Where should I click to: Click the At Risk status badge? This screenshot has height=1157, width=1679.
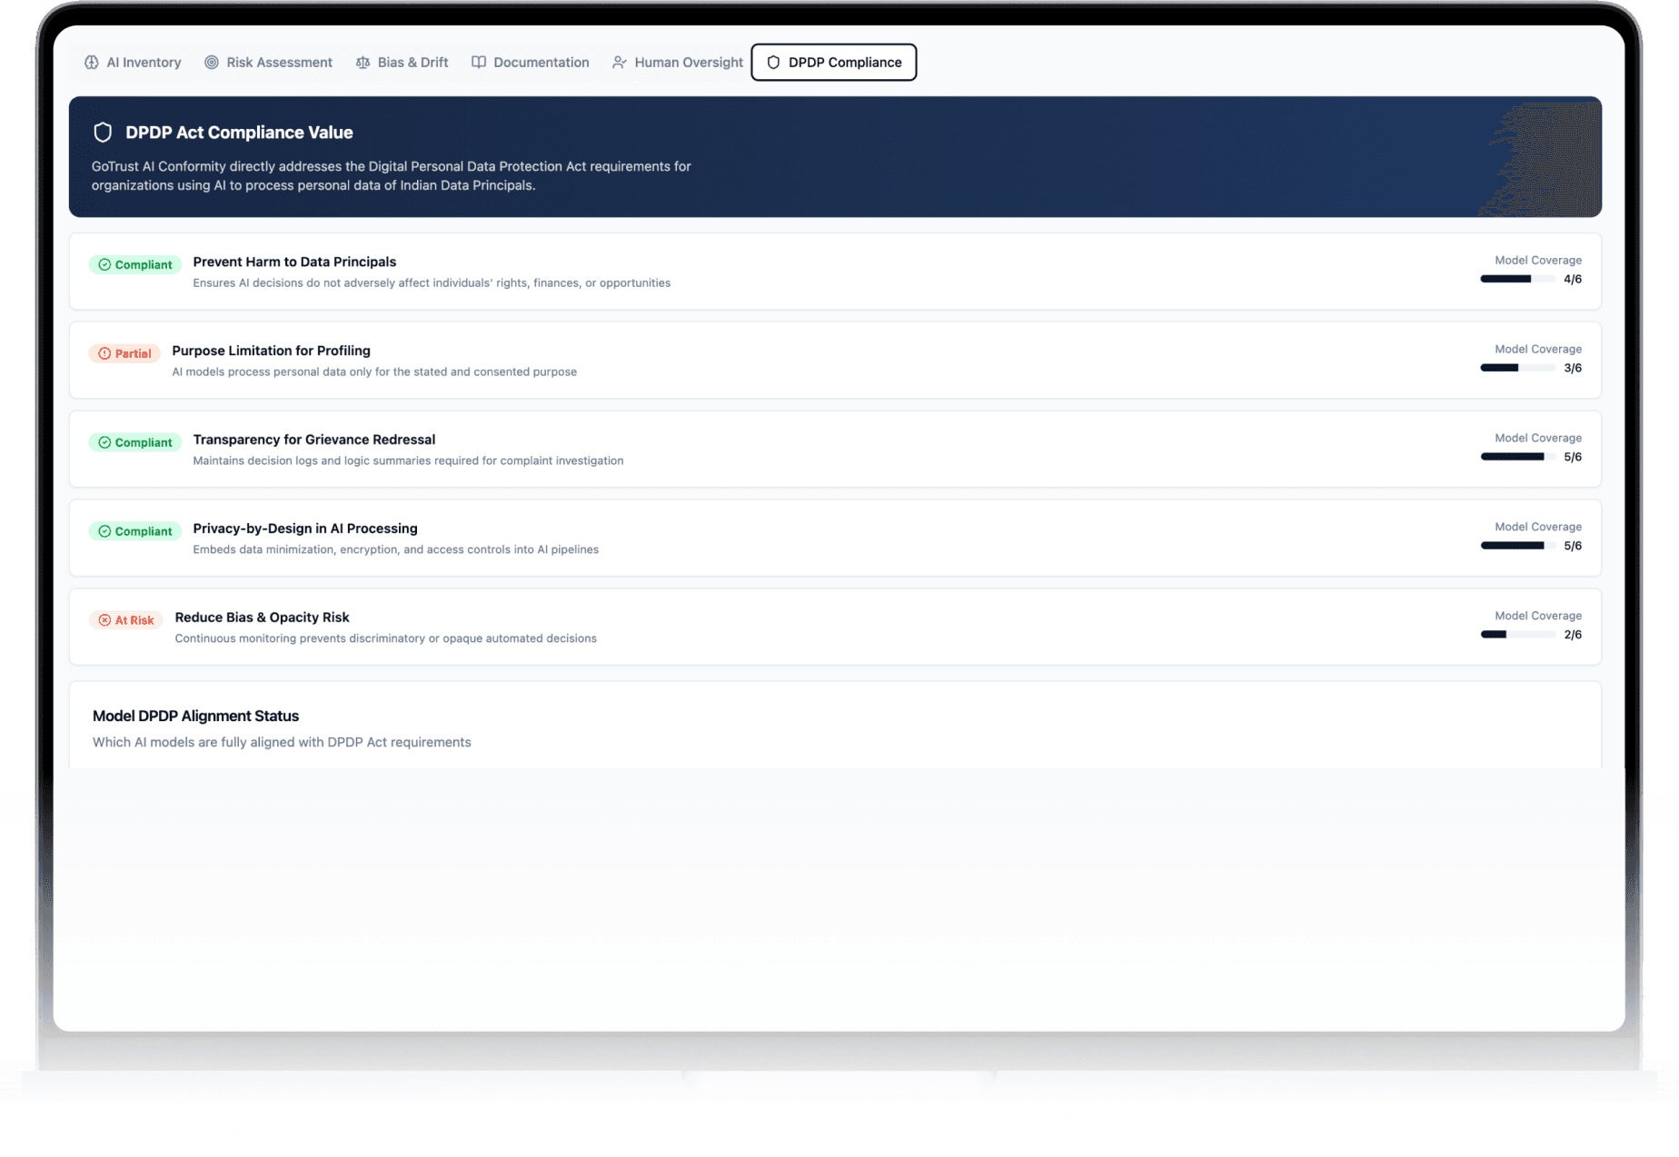[126, 621]
